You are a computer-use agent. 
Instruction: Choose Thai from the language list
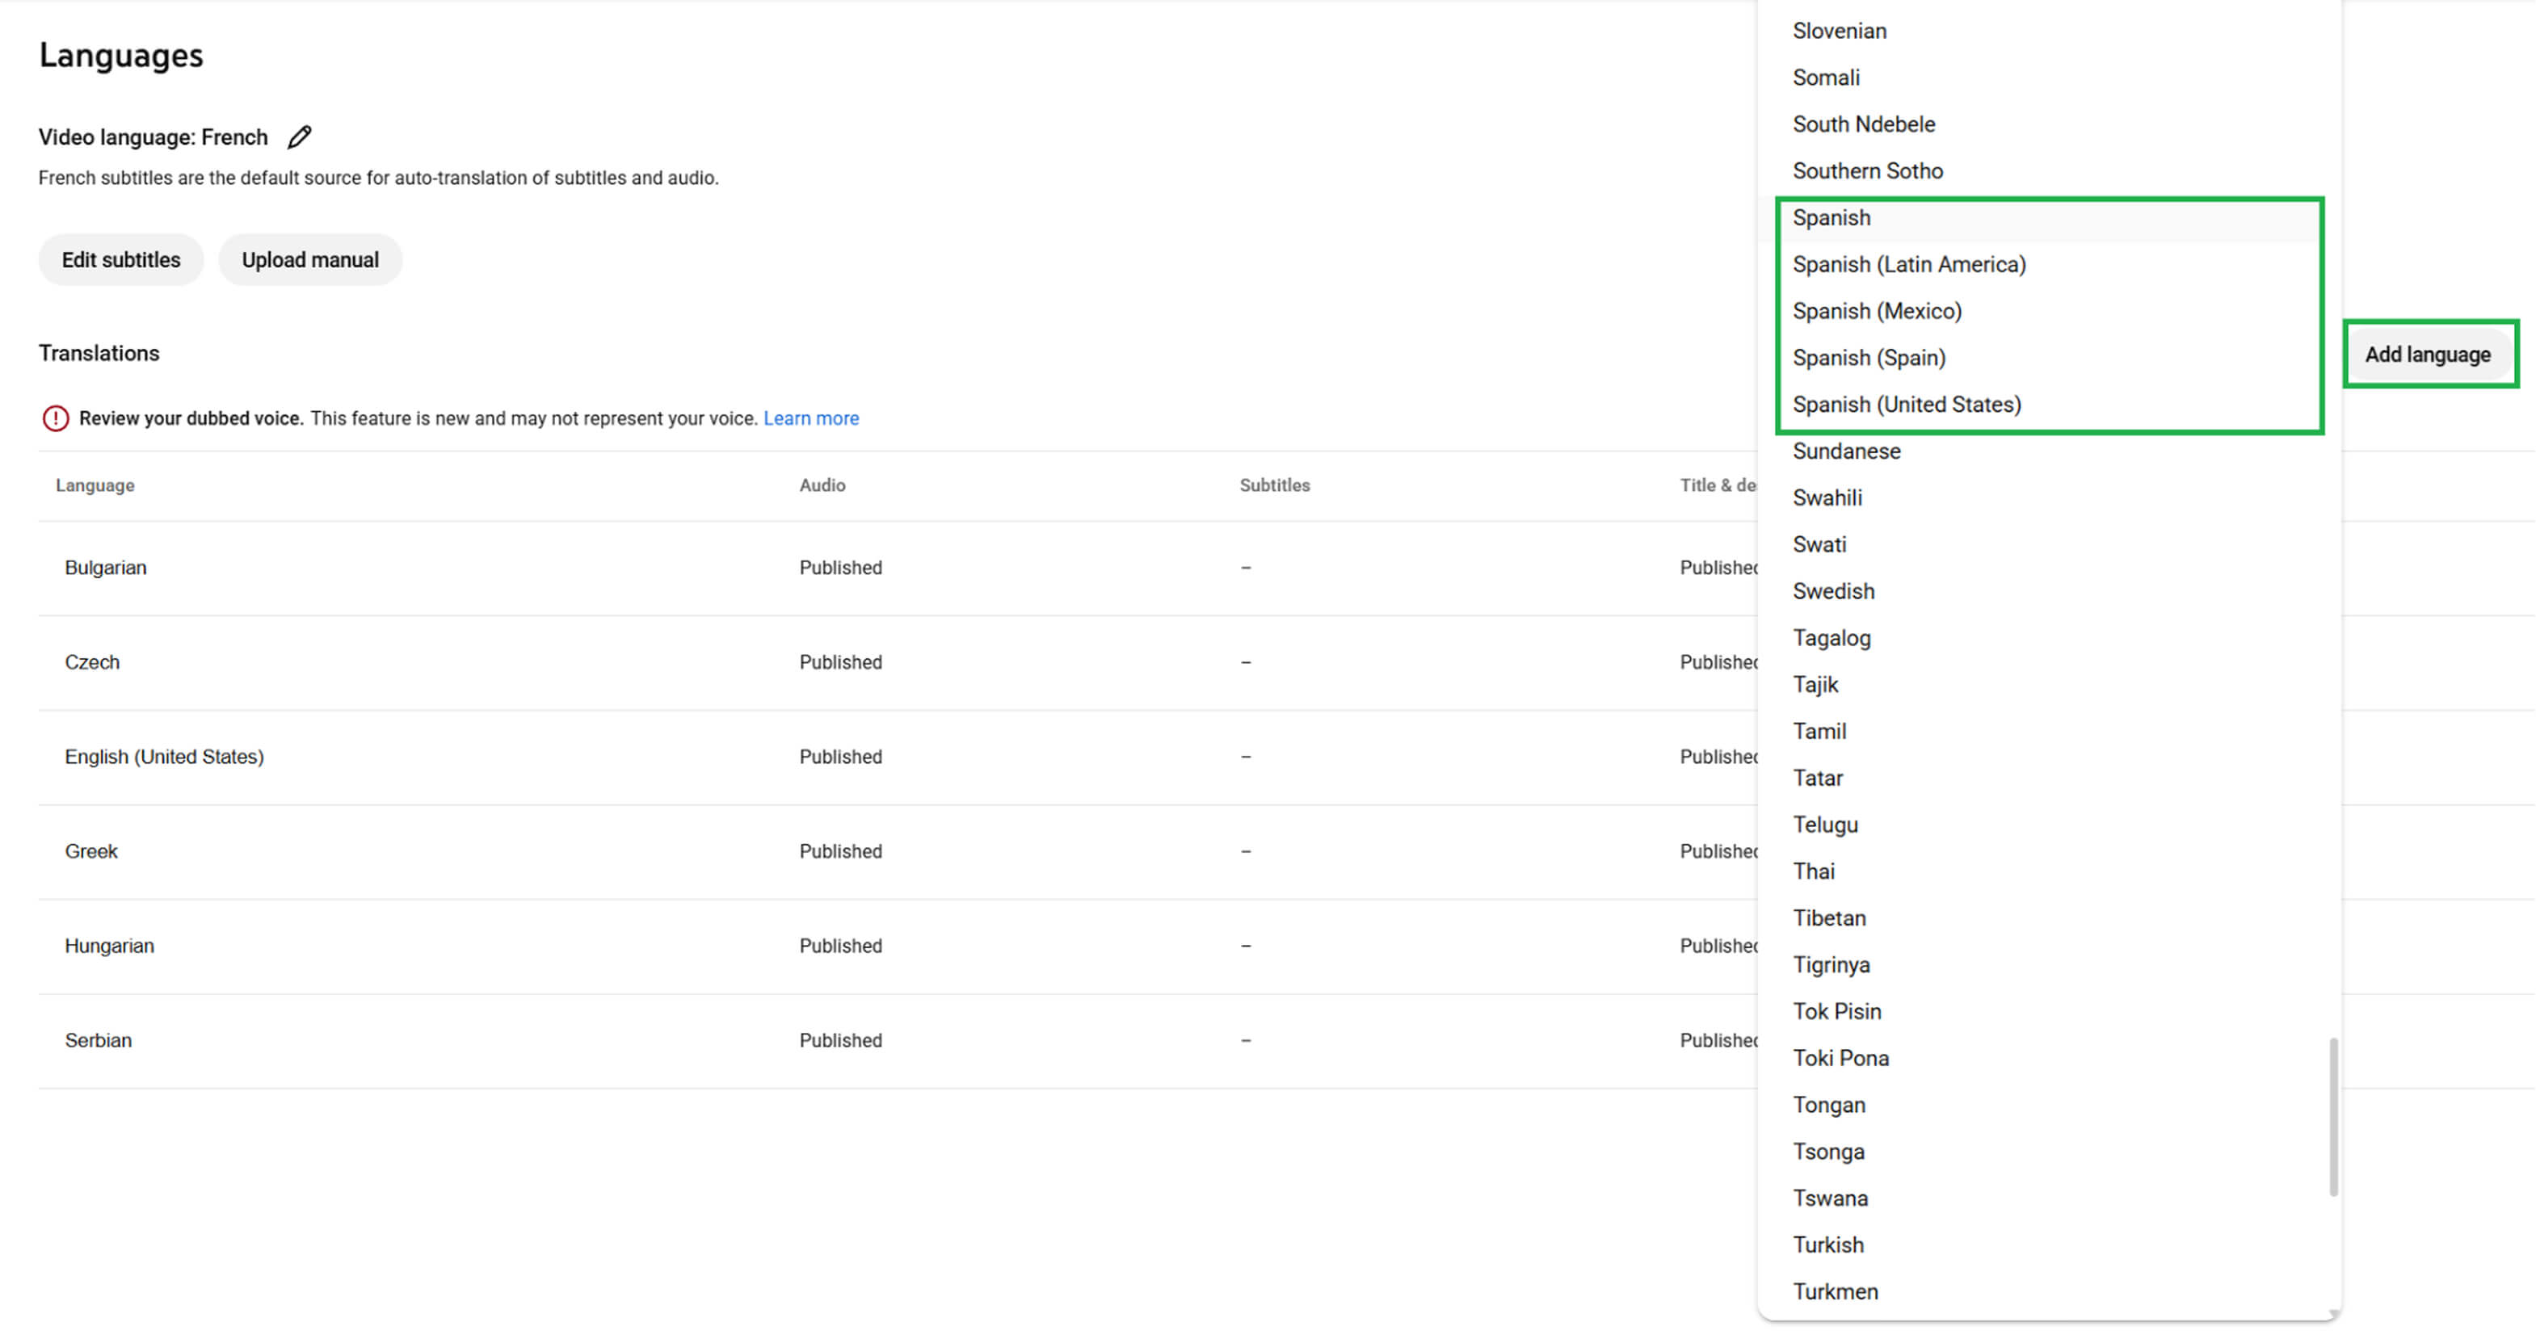tap(2049, 871)
